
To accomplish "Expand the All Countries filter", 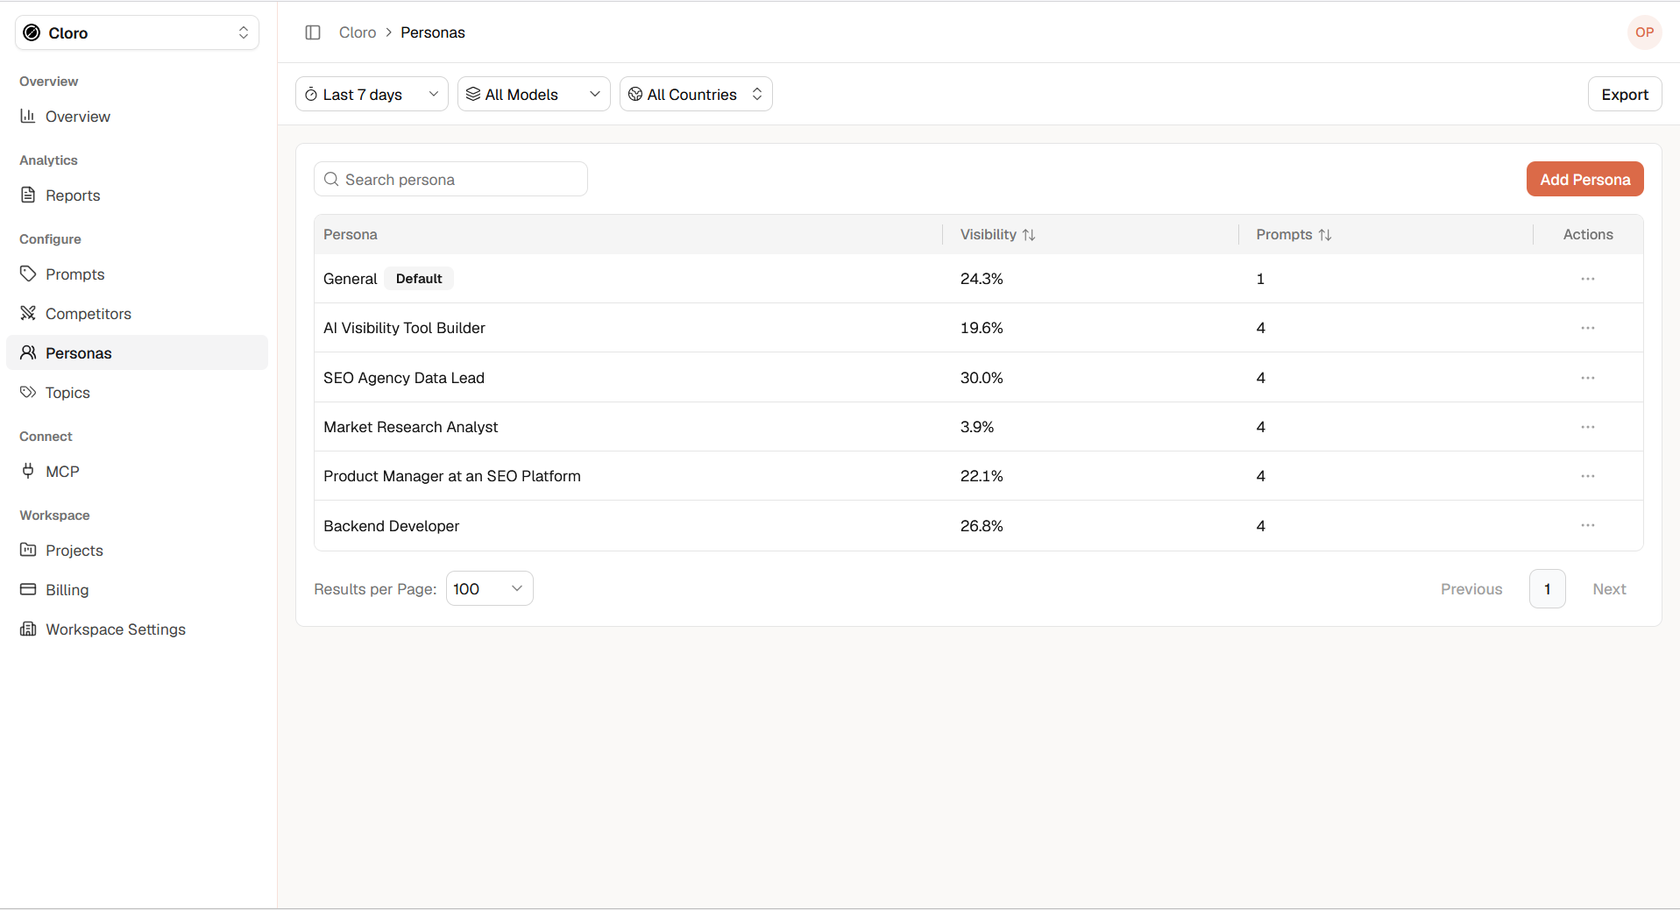I will [696, 94].
